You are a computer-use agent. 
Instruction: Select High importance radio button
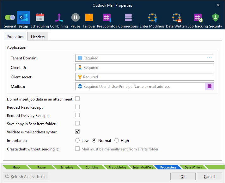click(x=117, y=140)
